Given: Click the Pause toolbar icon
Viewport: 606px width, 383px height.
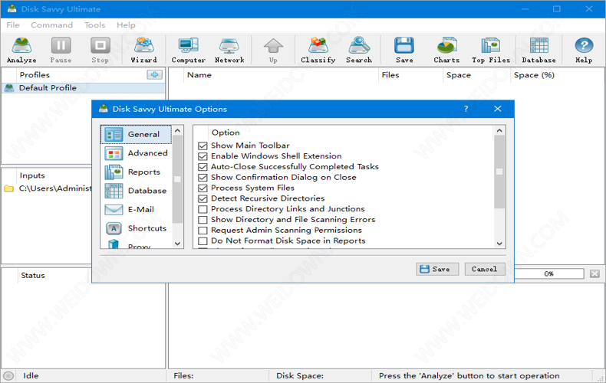Looking at the screenshot, I should 61,50.
